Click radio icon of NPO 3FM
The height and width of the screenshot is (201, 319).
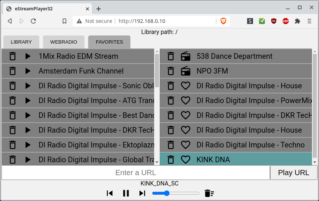pos(186,71)
